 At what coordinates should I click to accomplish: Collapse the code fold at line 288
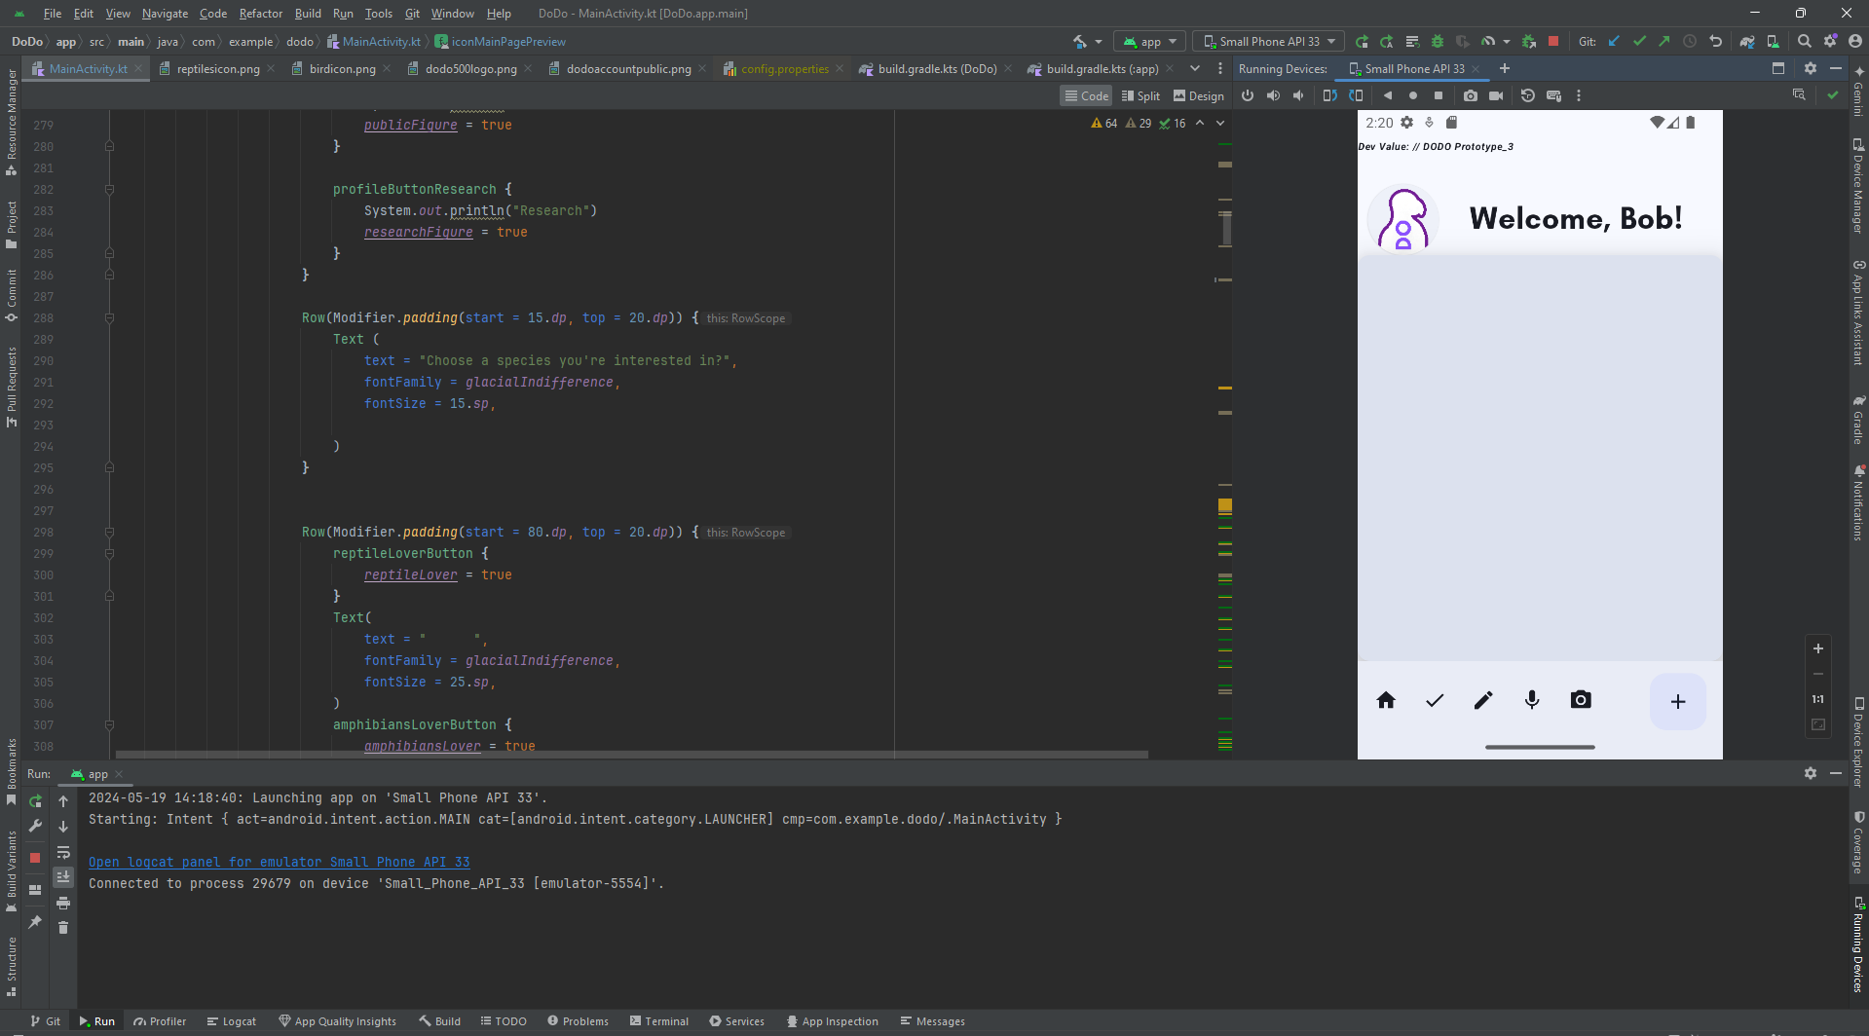pos(109,318)
